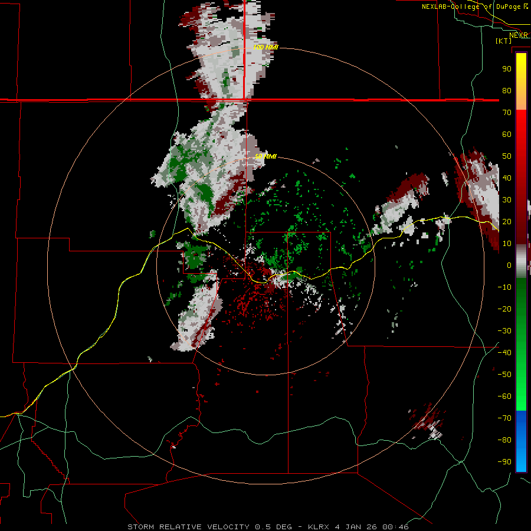This screenshot has height=531, width=531.
Task: Pick the -10 label on velocity scale
Action: [x=504, y=287]
